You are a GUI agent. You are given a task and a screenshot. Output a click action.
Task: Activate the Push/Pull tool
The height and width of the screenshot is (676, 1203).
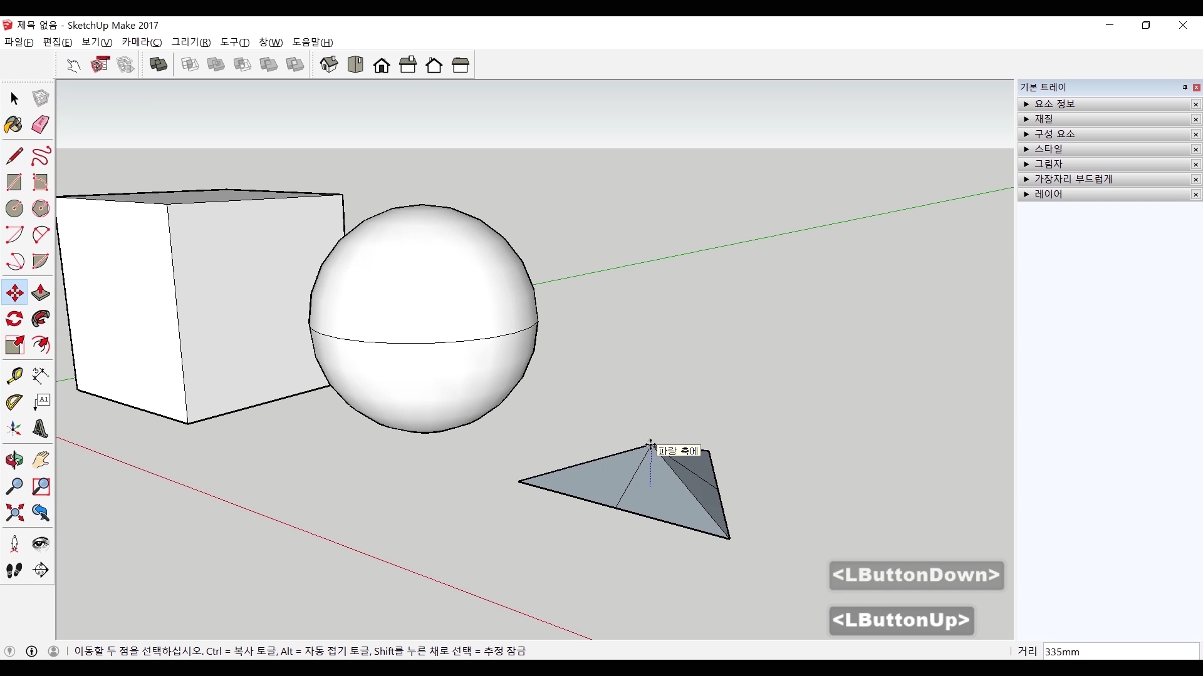pos(41,293)
